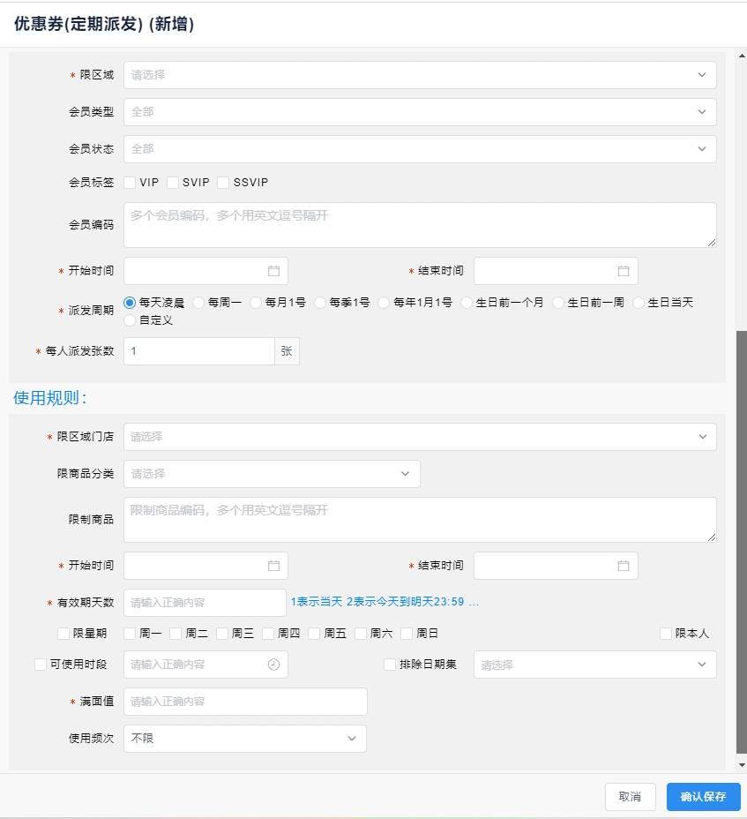The image size is (747, 819).
Task: Click scrollbar down arrow
Action: 742,765
